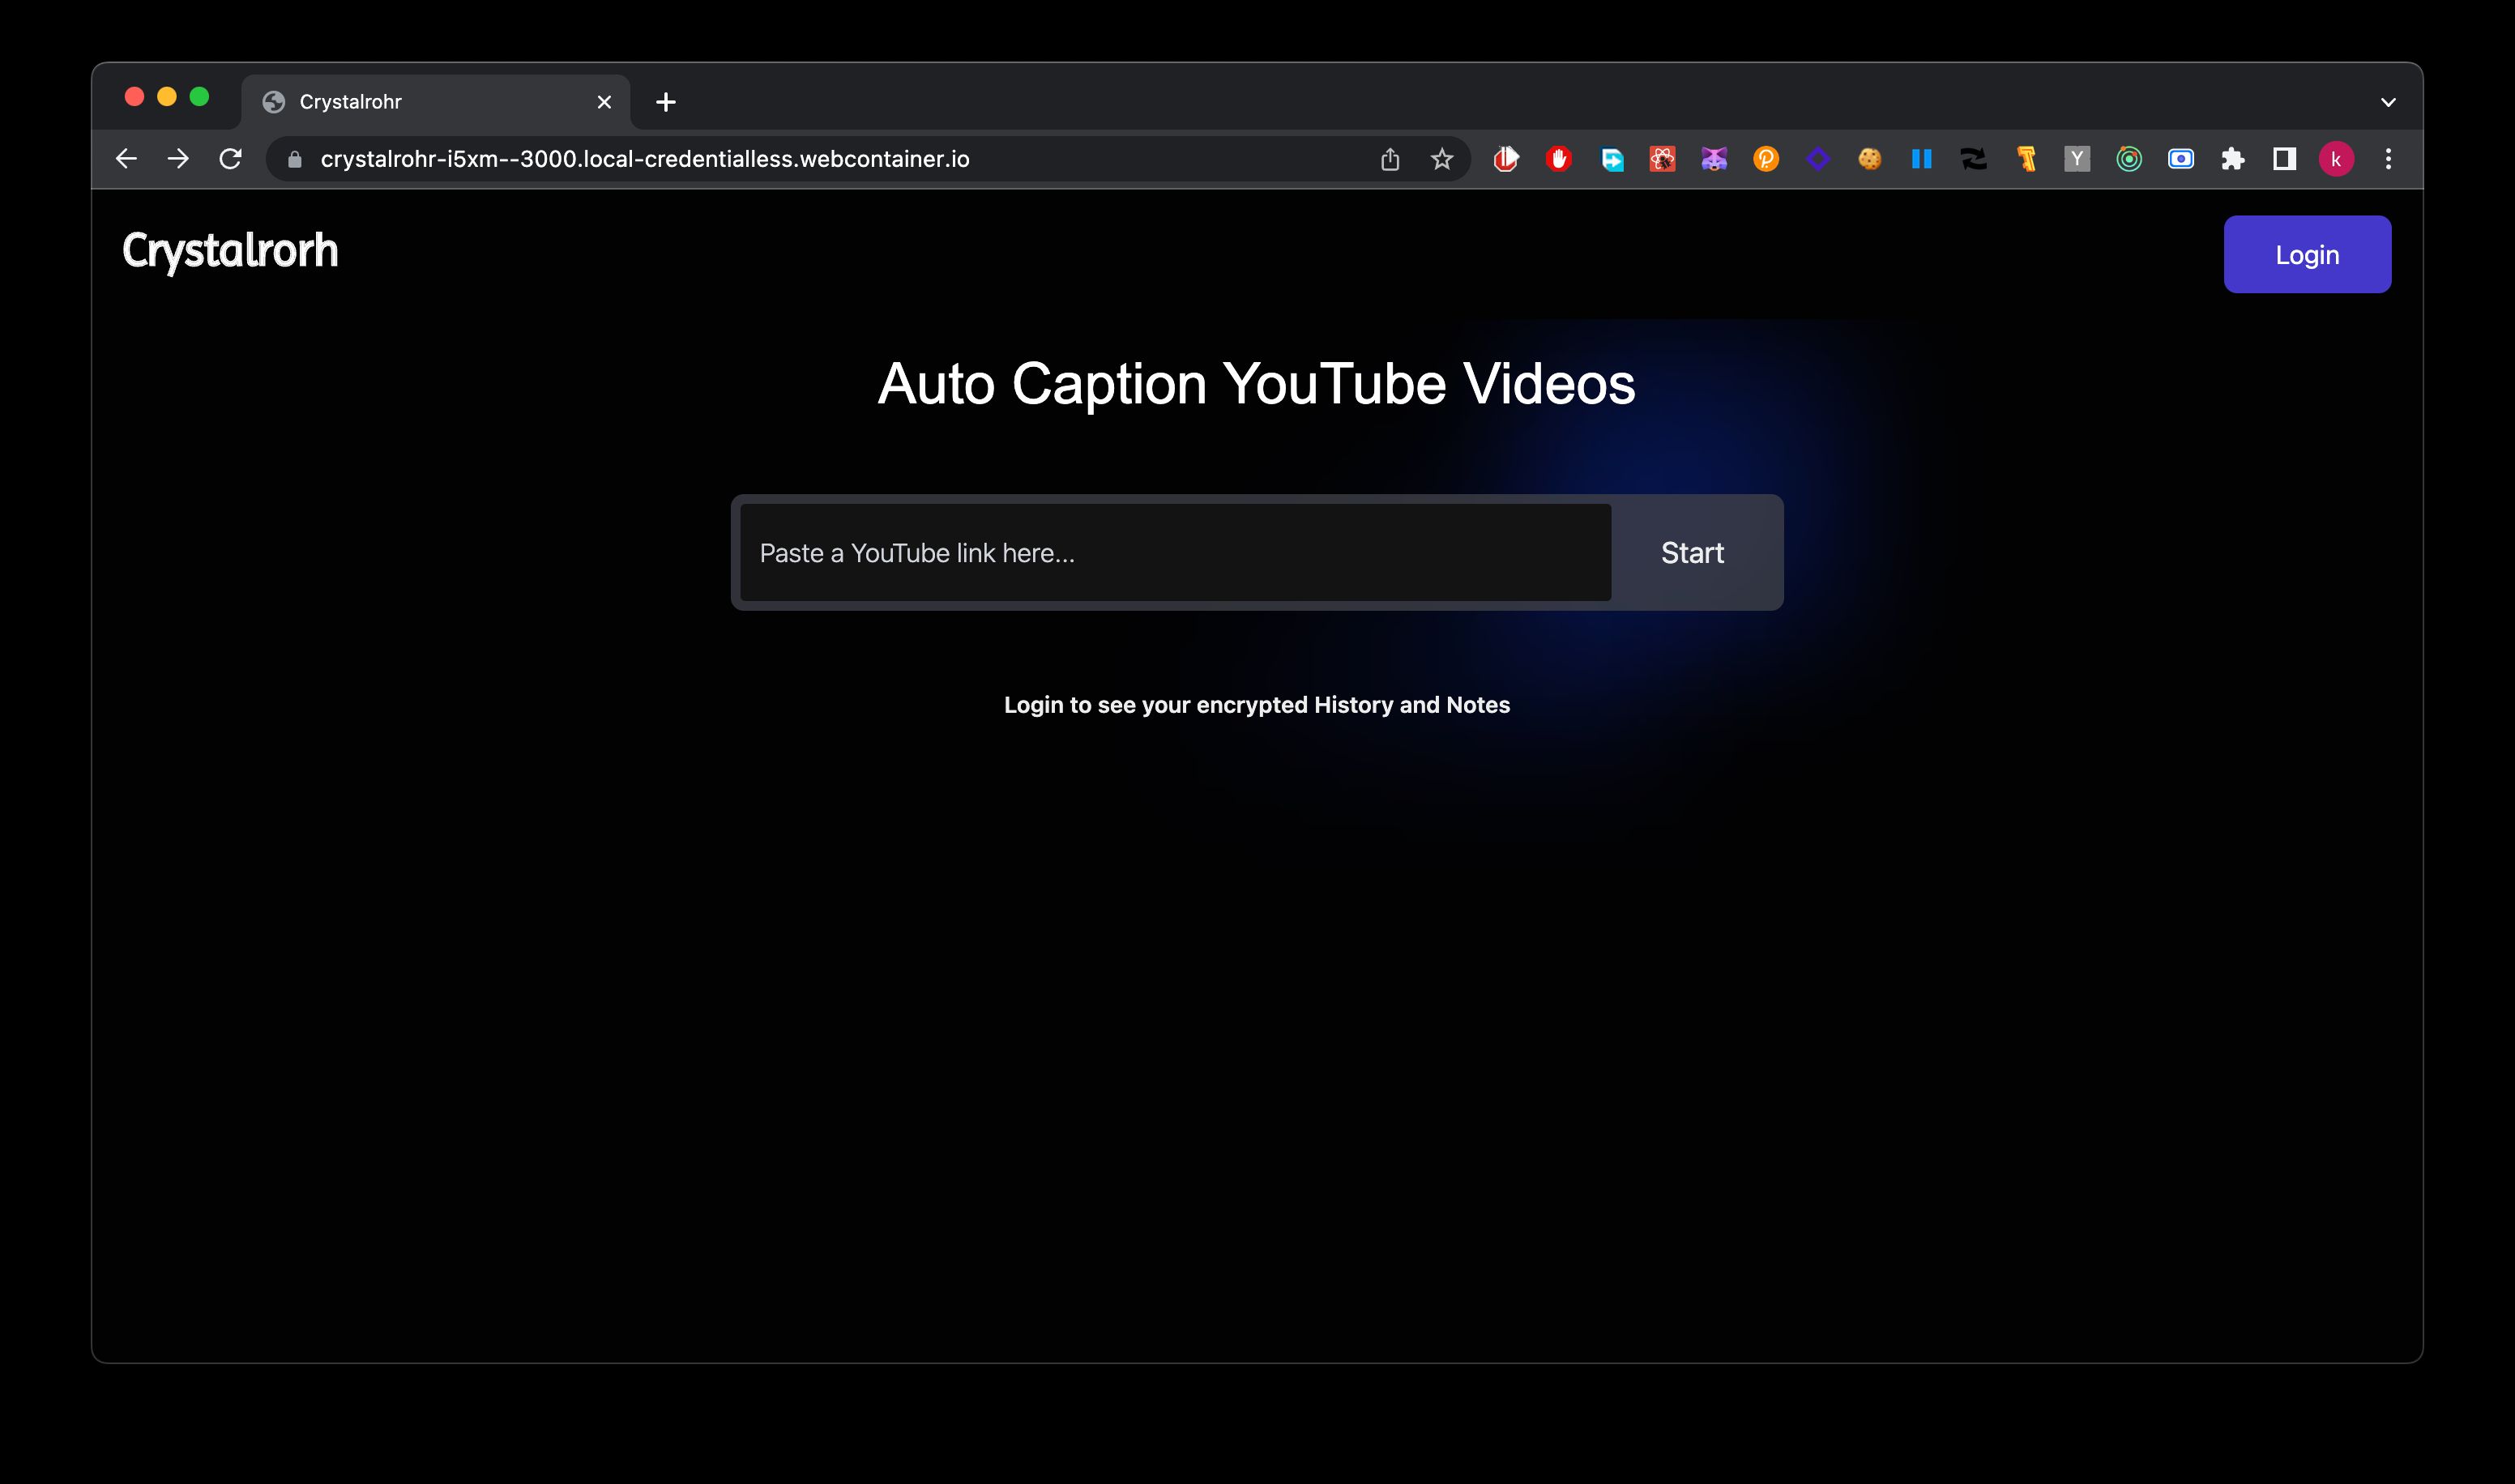Open the green orbit circle extension
The image size is (2515, 1484).
[x=2129, y=159]
